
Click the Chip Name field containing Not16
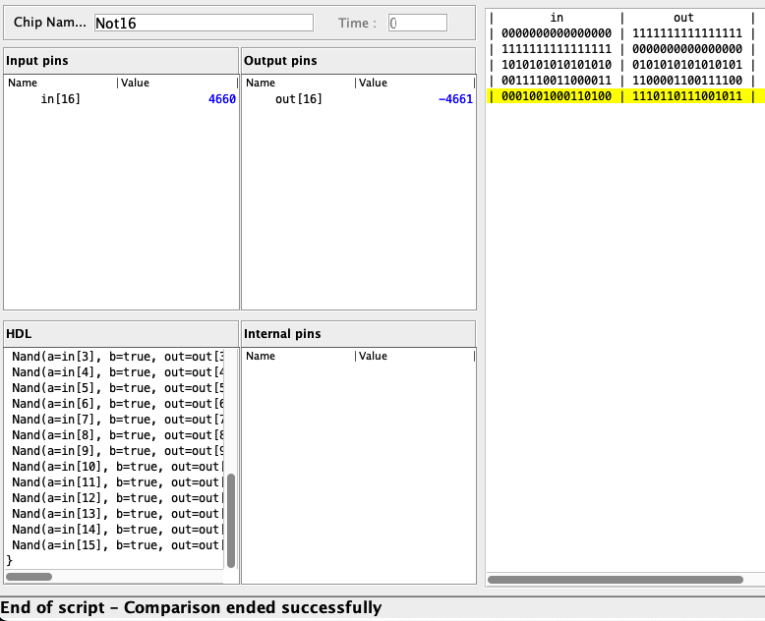coord(204,23)
